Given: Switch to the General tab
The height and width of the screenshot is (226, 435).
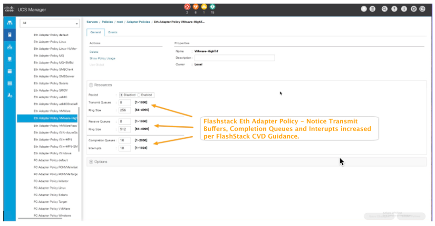Looking at the screenshot, I should 96,32.
